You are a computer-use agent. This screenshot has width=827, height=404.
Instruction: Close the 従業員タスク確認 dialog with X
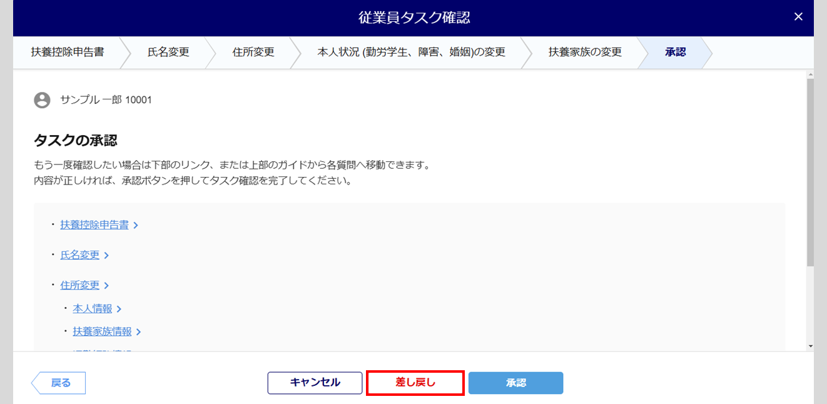point(798,17)
